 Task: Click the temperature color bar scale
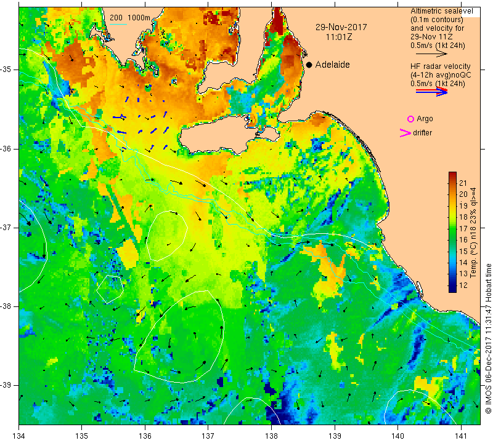[452, 232]
